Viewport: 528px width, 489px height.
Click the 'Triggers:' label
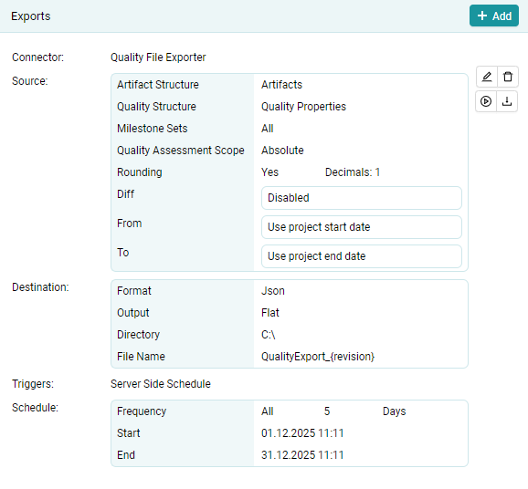(33, 384)
